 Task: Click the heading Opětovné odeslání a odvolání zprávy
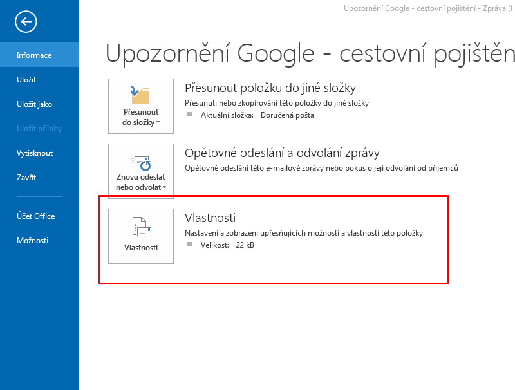282,153
